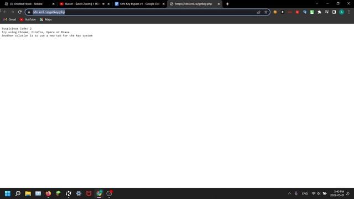This screenshot has width=354, height=199.
Task: View site info via the padlock icon
Action: pyautogui.click(x=29, y=12)
